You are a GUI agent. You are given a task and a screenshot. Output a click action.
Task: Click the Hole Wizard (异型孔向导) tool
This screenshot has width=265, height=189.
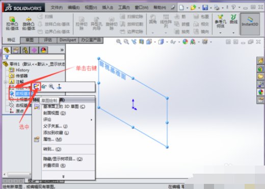[96, 23]
